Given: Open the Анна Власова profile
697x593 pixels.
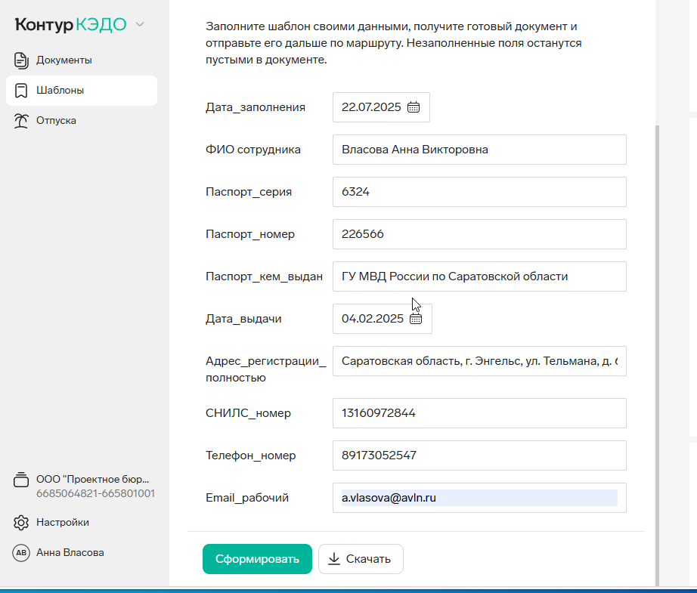Looking at the screenshot, I should point(82,552).
